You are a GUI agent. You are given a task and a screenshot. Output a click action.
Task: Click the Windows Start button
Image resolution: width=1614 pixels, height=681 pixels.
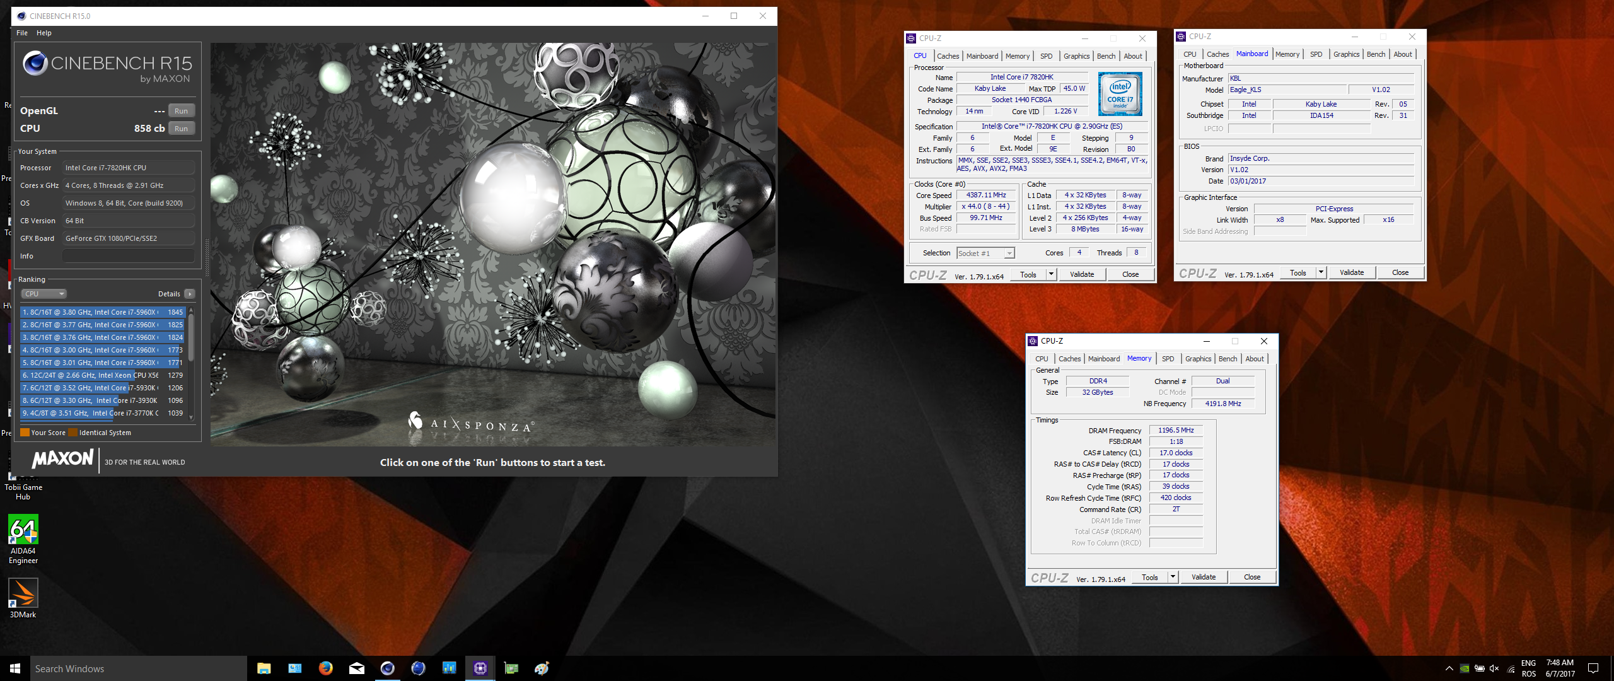click(x=15, y=668)
